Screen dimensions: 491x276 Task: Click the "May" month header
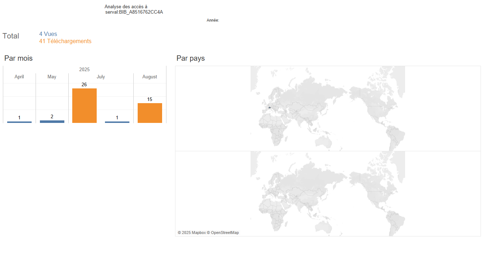click(x=52, y=77)
